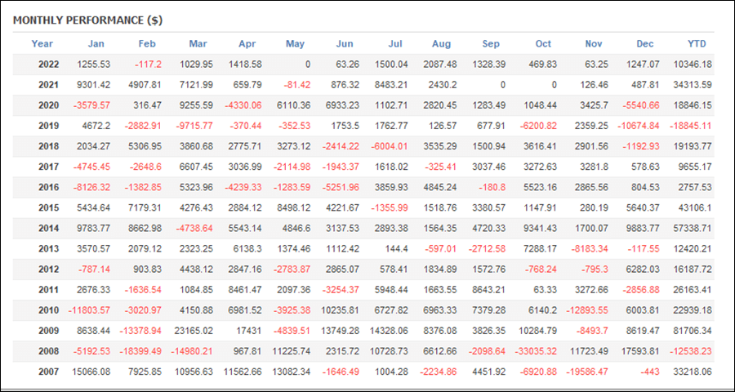Select the Jan column header
Viewport: 735px width, 392px height.
96,44
